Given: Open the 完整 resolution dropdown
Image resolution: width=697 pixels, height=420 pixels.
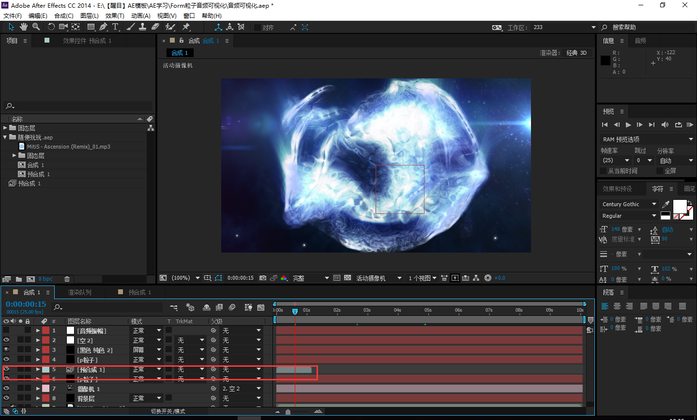Looking at the screenshot, I should click(x=311, y=278).
